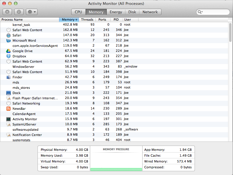This screenshot has height=175, width=233.
Task: Switch to the CPU tab
Action: (78, 12)
